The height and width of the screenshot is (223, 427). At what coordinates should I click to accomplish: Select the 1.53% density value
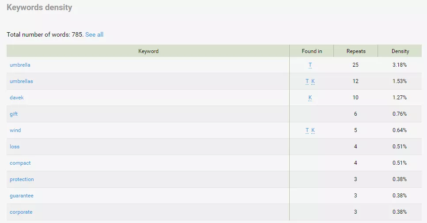point(400,81)
